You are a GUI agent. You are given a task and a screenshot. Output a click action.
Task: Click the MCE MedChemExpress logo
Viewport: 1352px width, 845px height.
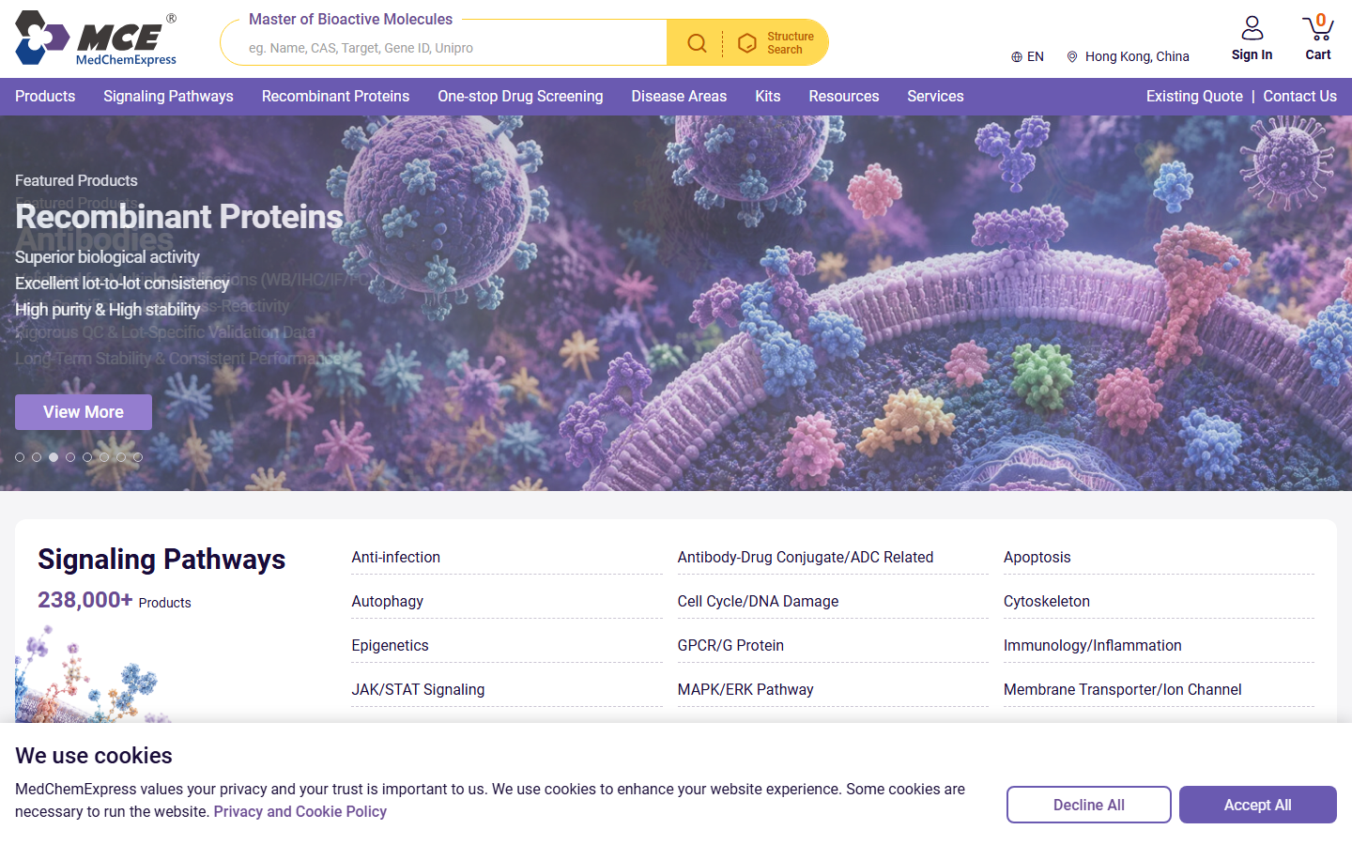[x=96, y=38]
